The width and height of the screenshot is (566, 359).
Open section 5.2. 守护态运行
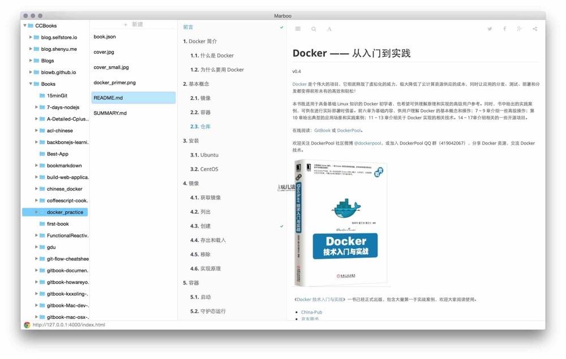[x=208, y=311]
